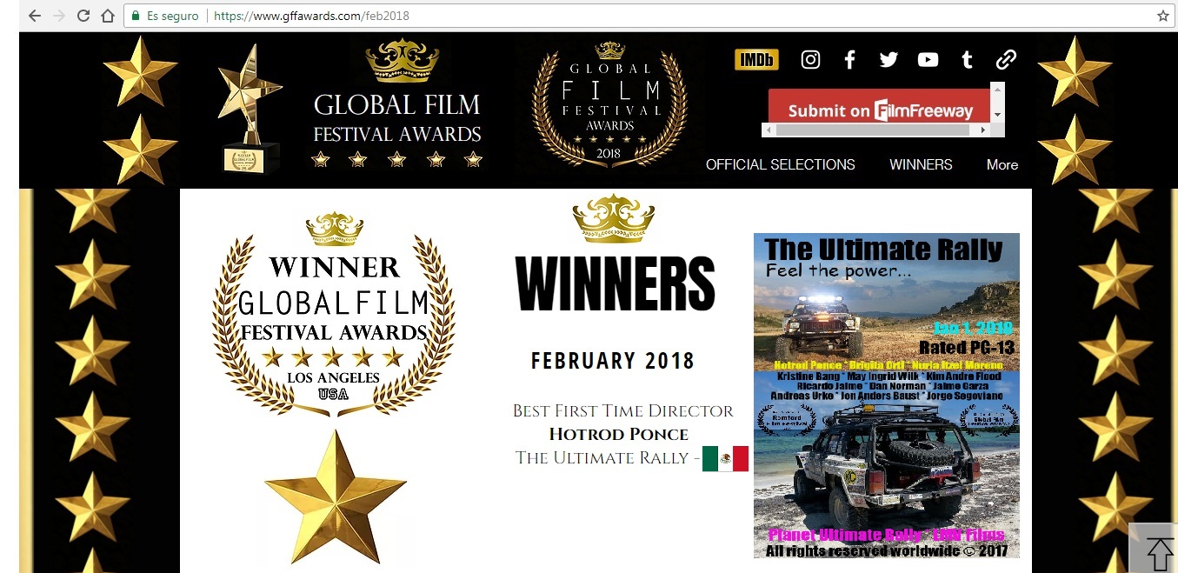Click the golden trophy star logo
Screen dimensions: 1178x573
250,109
